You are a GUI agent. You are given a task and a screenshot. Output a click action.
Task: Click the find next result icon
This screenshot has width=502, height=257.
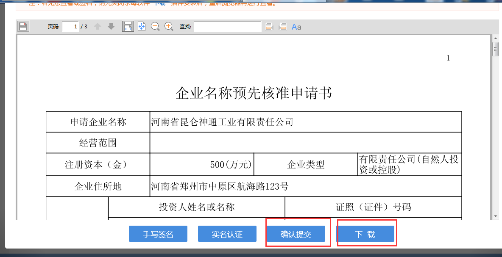click(282, 26)
